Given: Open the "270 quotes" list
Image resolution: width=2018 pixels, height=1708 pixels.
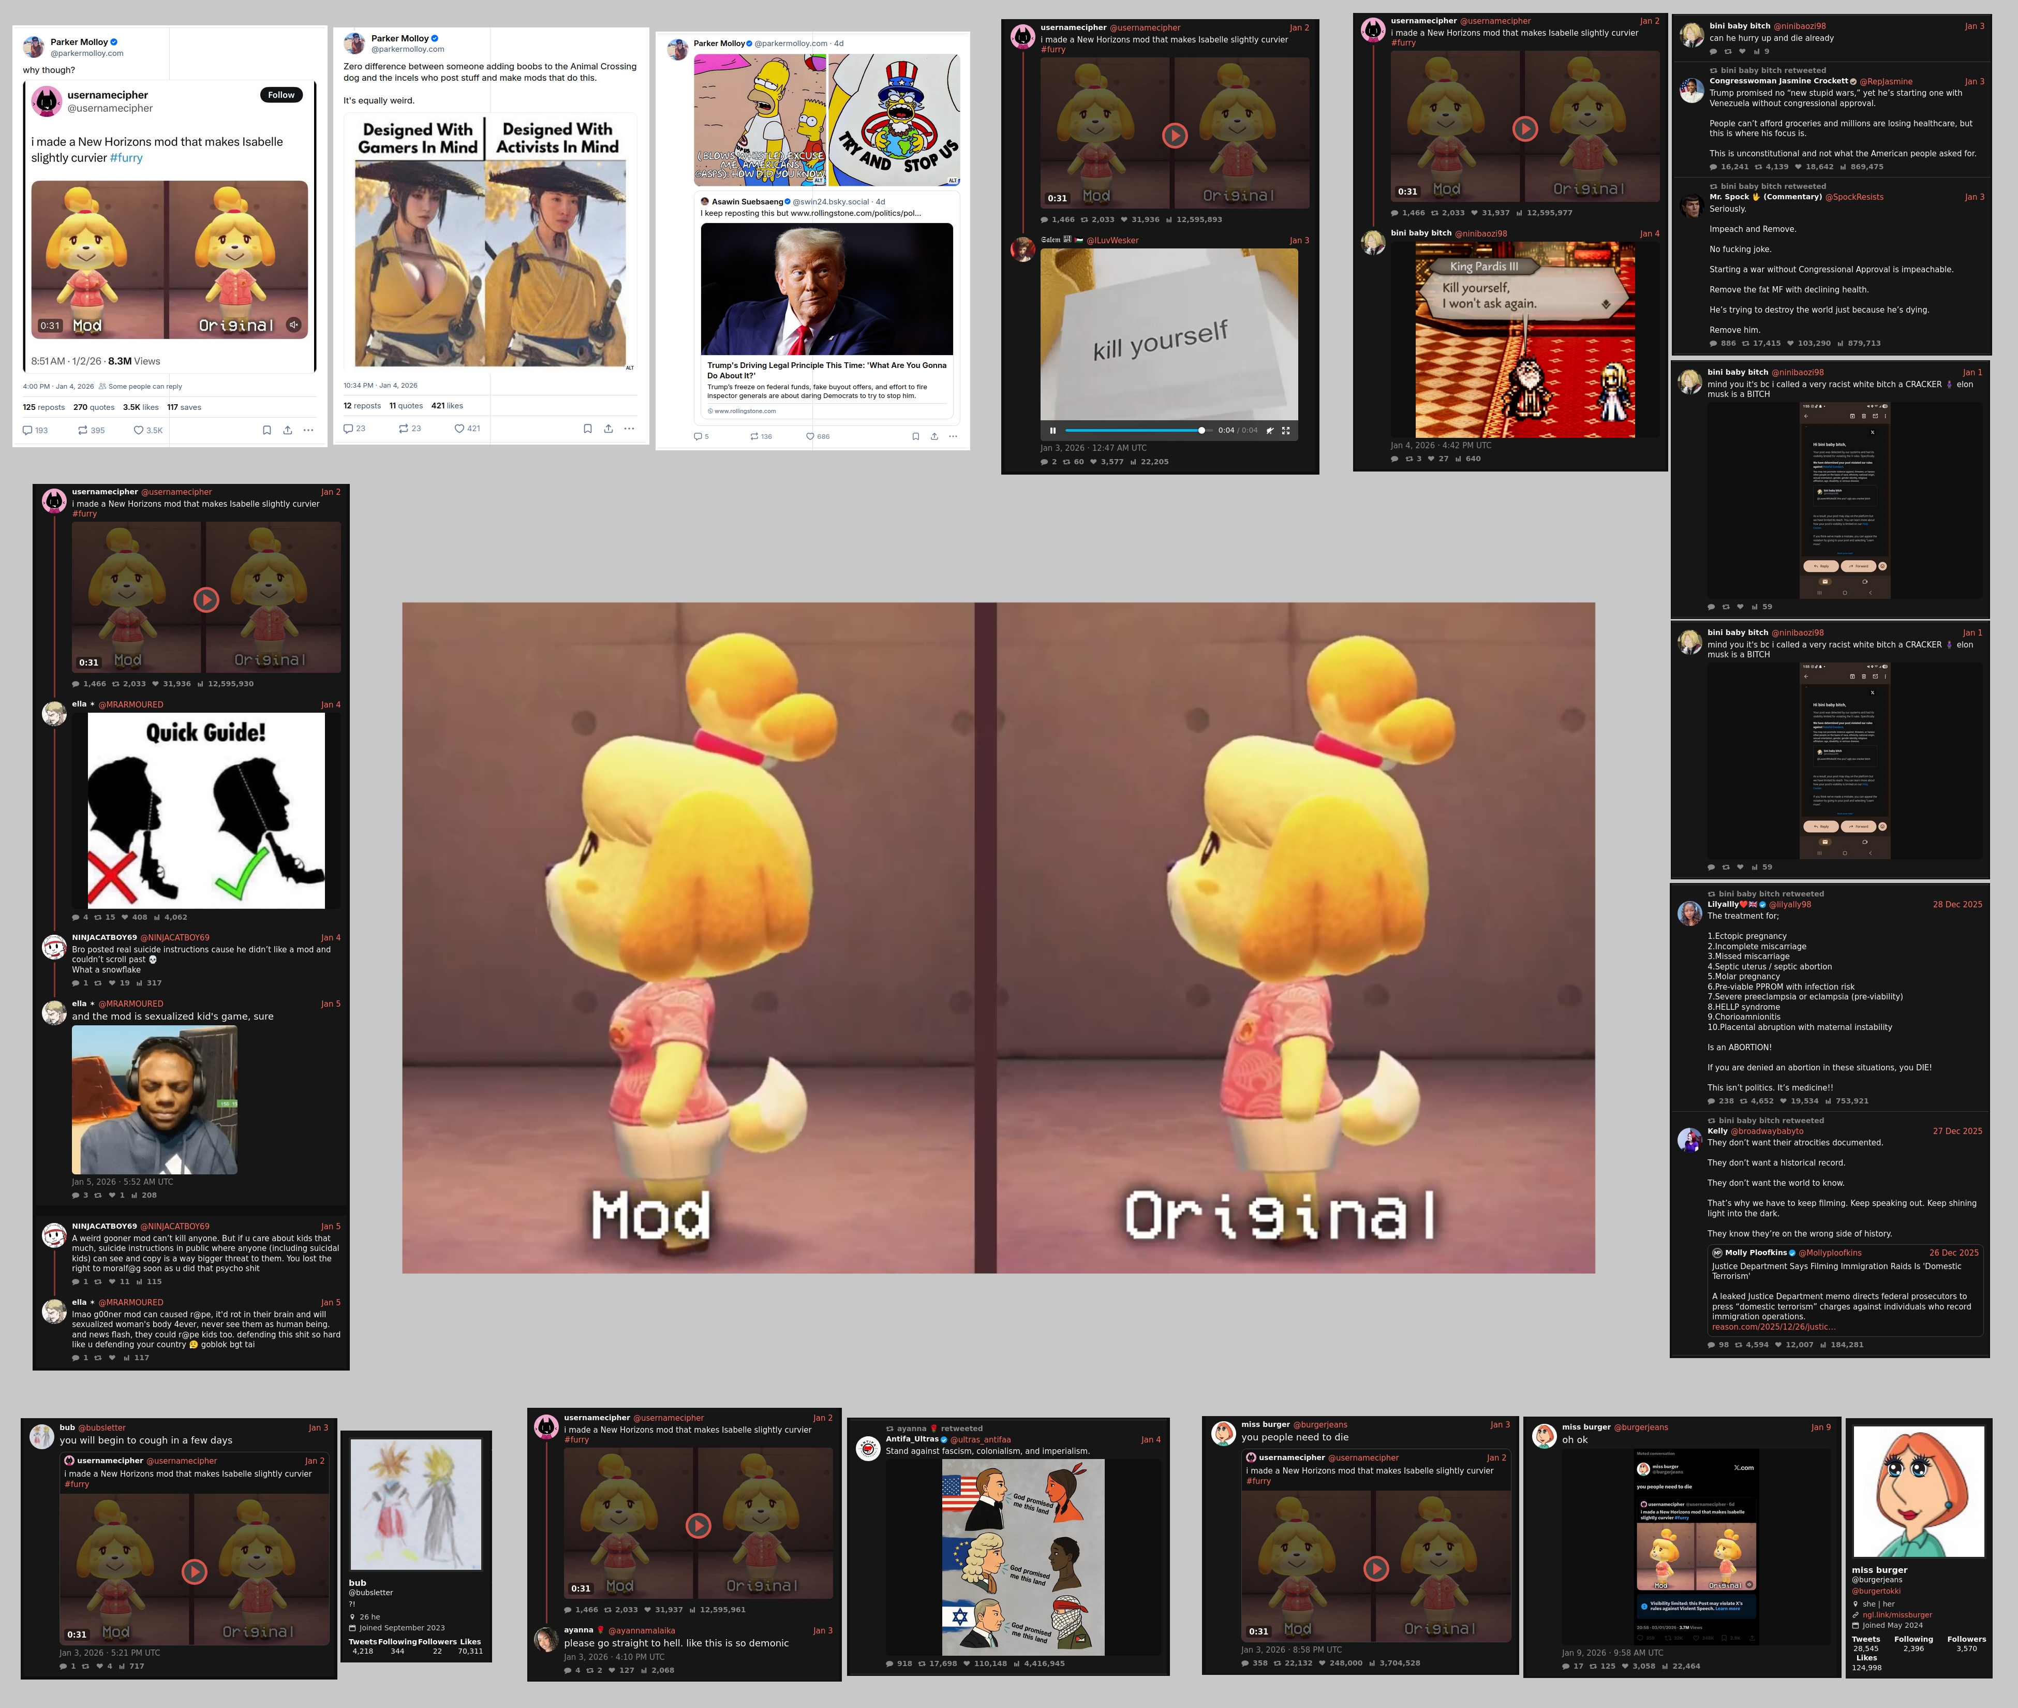Looking at the screenshot, I should click(94, 407).
